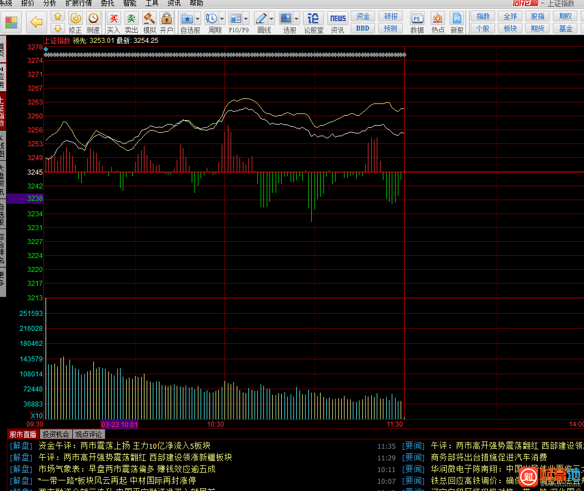The image size is (584, 491).
Task: Expand the 周期 period dropdown arrow
Action: [222, 18]
